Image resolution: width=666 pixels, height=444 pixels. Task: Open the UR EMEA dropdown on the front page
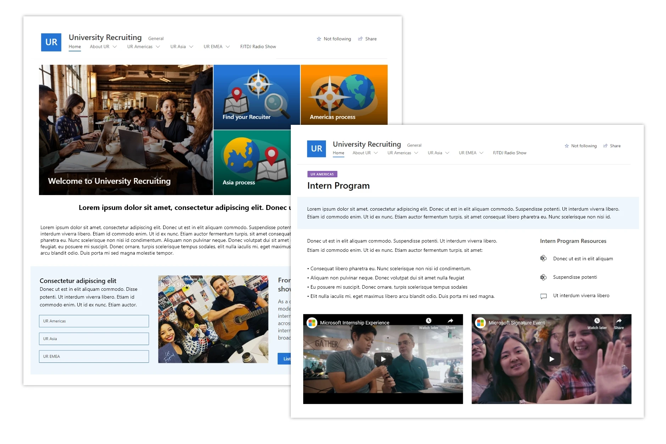[481, 153]
